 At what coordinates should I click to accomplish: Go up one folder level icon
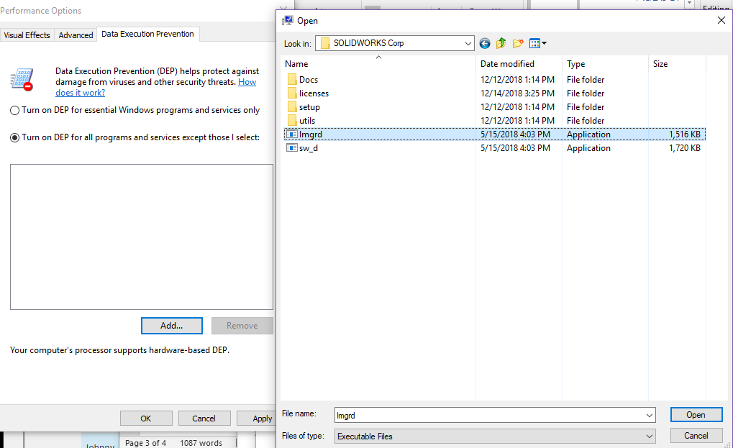click(x=501, y=43)
